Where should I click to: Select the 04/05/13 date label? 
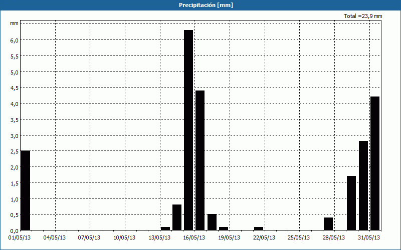(x=55, y=238)
